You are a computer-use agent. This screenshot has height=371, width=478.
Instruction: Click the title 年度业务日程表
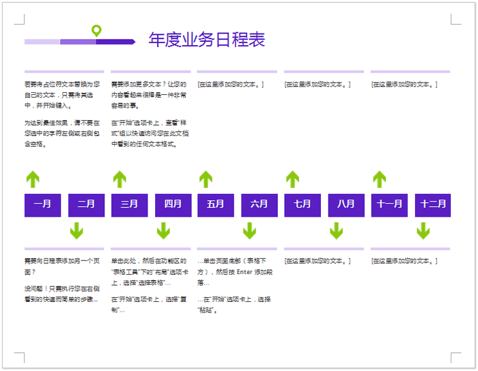207,40
